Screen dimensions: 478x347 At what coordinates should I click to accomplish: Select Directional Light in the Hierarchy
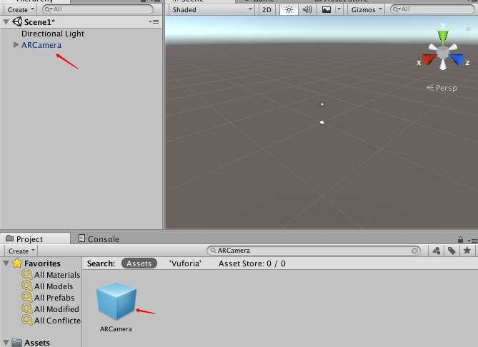click(53, 34)
